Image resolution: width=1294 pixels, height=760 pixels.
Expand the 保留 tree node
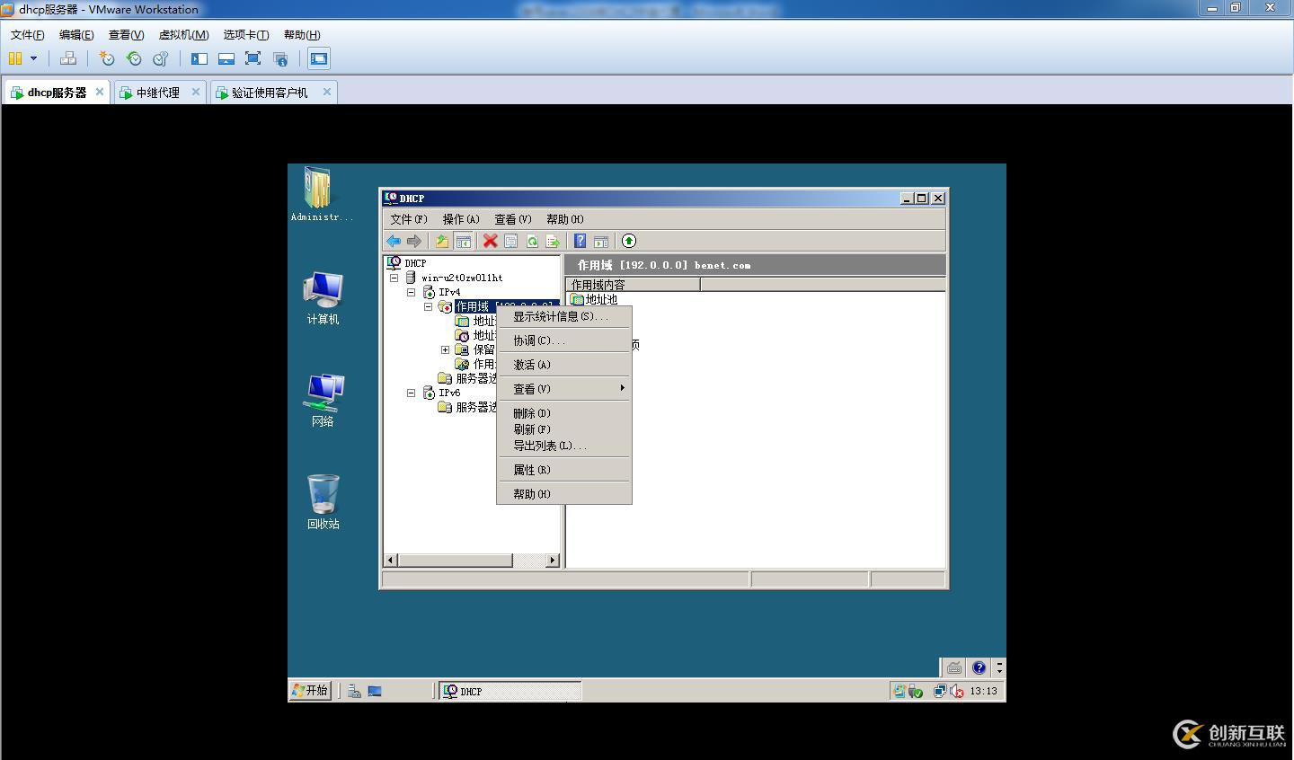pos(445,349)
